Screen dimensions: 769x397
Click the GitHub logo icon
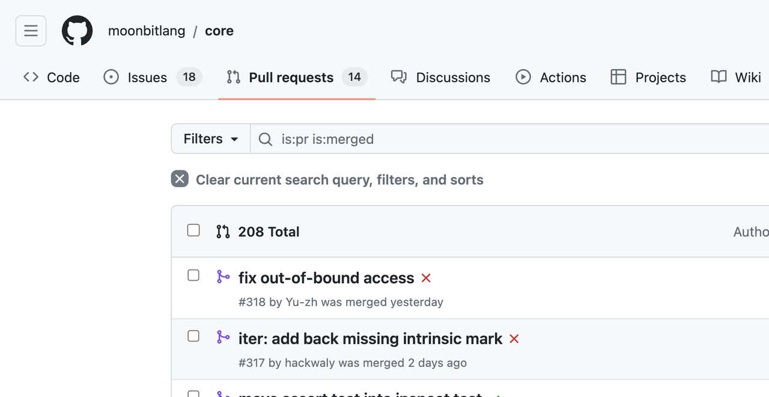coord(77,31)
